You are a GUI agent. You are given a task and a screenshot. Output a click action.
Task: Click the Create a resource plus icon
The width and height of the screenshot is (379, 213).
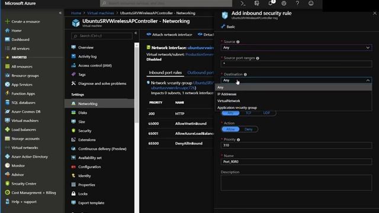click(x=7, y=21)
